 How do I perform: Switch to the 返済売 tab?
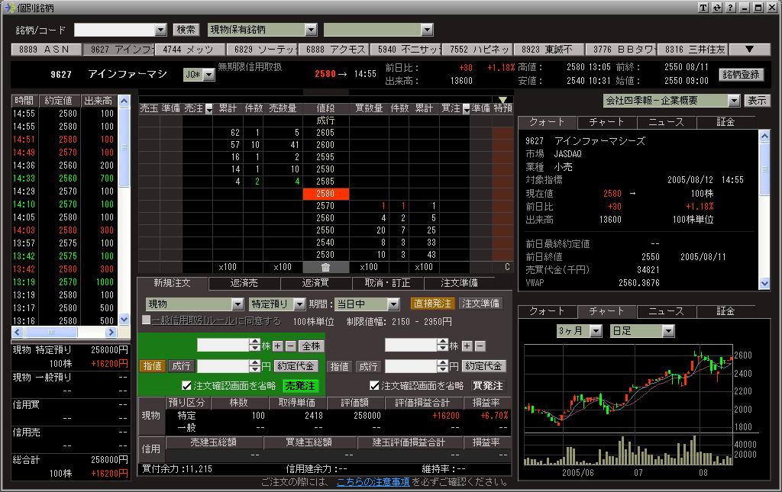[244, 283]
